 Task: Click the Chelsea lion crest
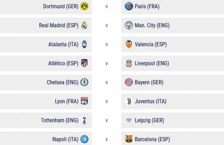point(84,82)
